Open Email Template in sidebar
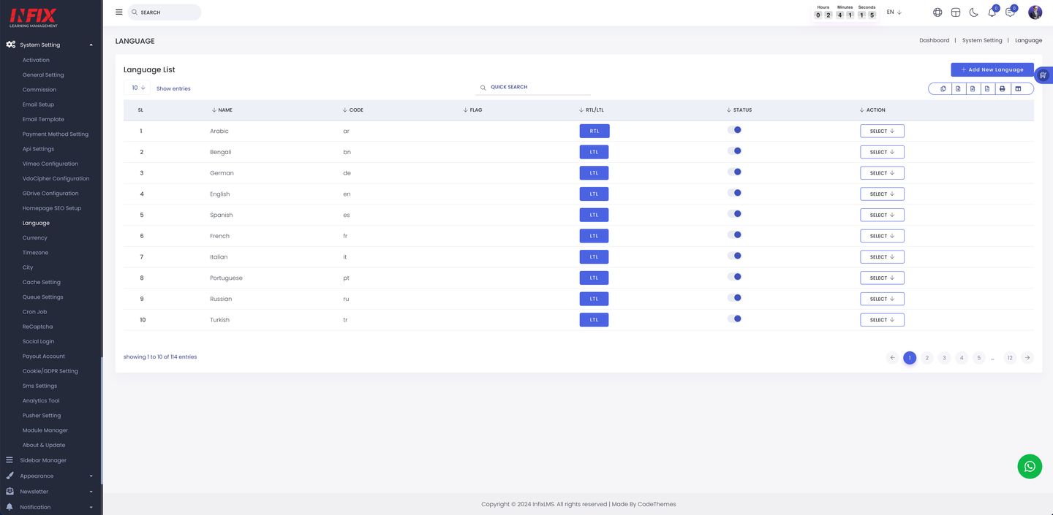The height and width of the screenshot is (515, 1053). pyautogui.click(x=43, y=119)
